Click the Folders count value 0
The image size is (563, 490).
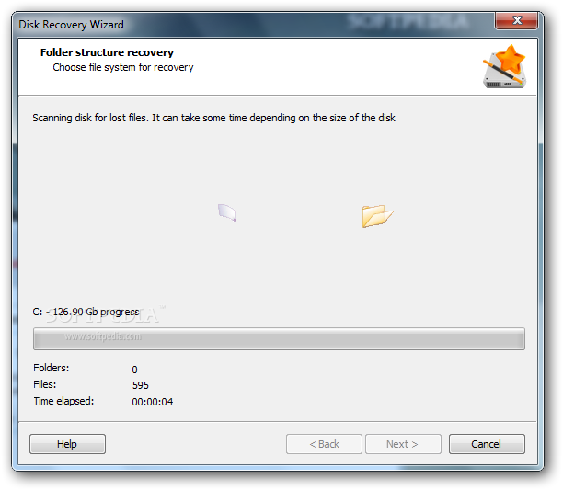click(134, 370)
